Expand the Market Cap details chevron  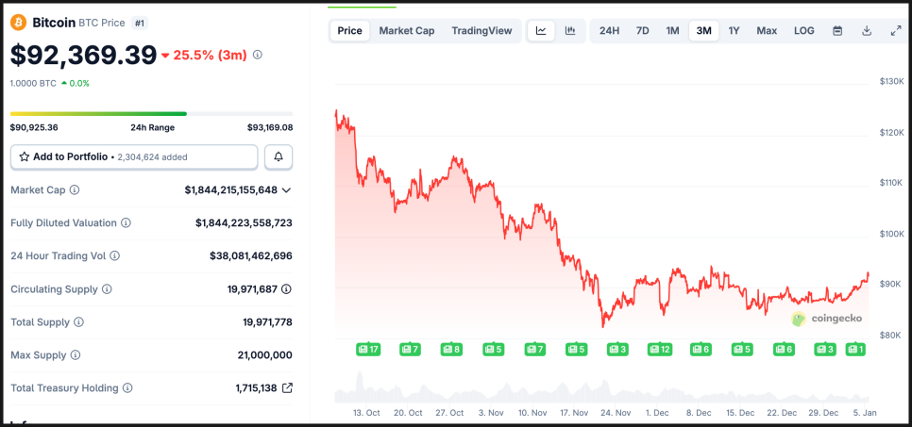(286, 190)
